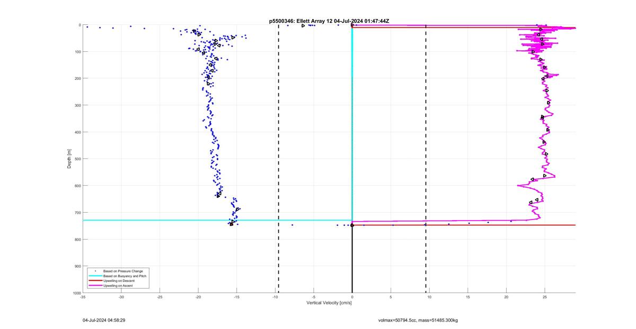Click the x-axis tick label "5"
Viewport: 636px width, 329px height.
point(391,297)
